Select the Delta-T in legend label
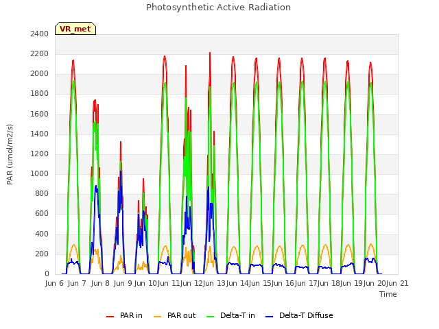Image resolution: width=439 pixels, height=329 pixels. pyautogui.click(x=238, y=315)
